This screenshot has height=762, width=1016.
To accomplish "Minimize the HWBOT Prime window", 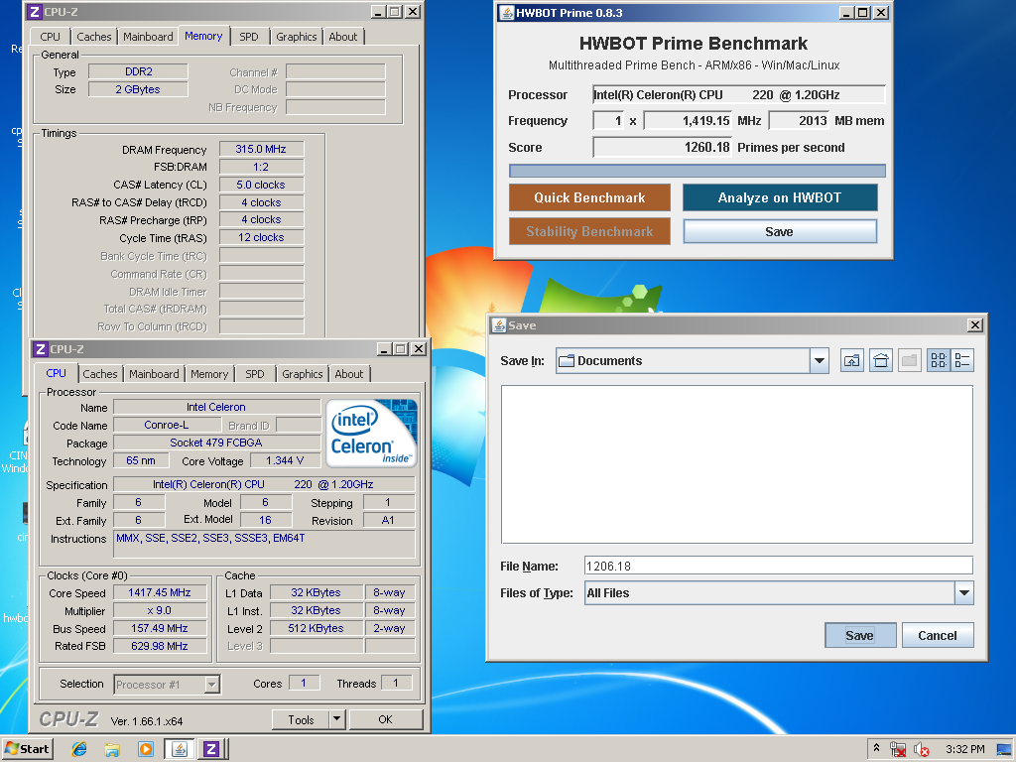I will 846,12.
